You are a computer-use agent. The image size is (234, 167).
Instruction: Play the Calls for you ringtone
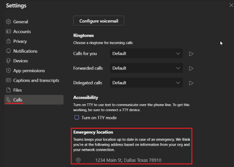(191, 54)
